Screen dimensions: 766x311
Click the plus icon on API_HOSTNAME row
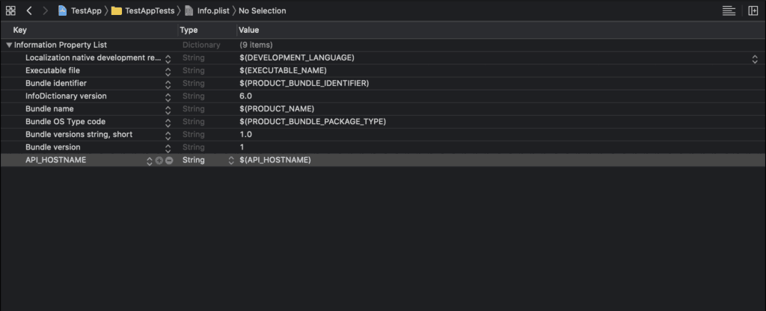159,161
